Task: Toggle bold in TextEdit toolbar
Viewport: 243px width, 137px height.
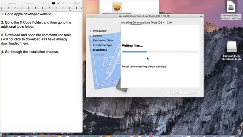Action: click(x=63, y=3)
